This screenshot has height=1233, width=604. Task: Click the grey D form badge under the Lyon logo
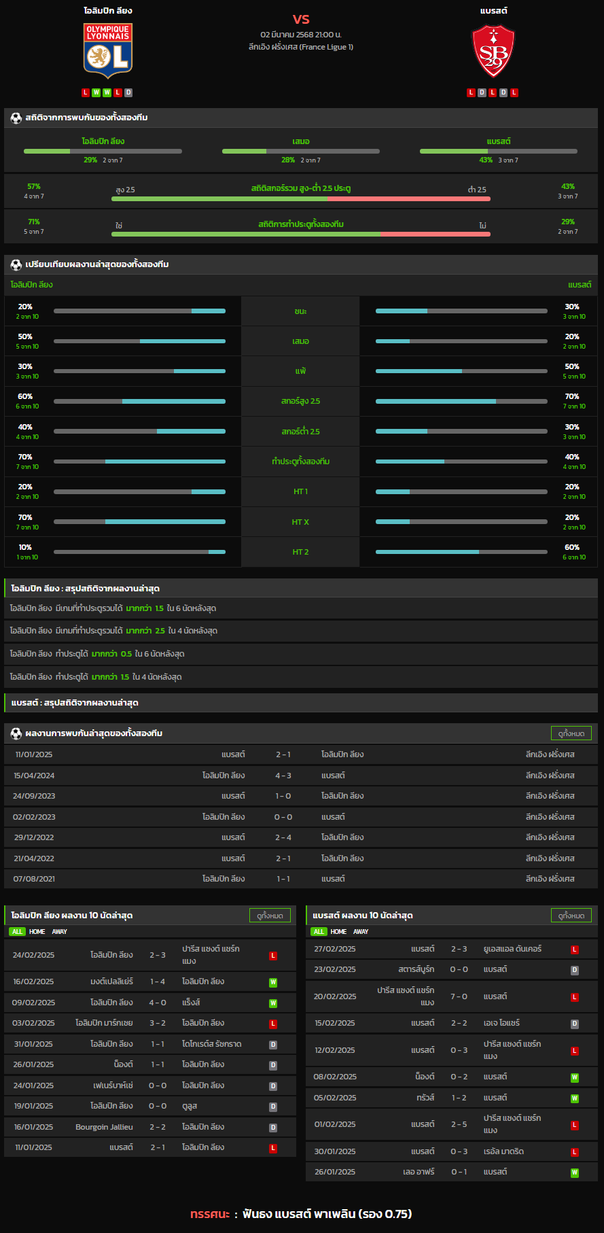[x=128, y=92]
